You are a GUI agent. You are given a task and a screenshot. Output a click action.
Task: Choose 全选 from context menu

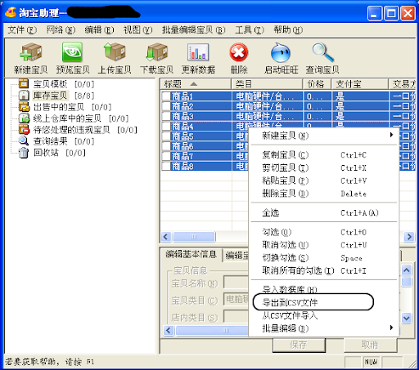pyautogui.click(x=323, y=212)
